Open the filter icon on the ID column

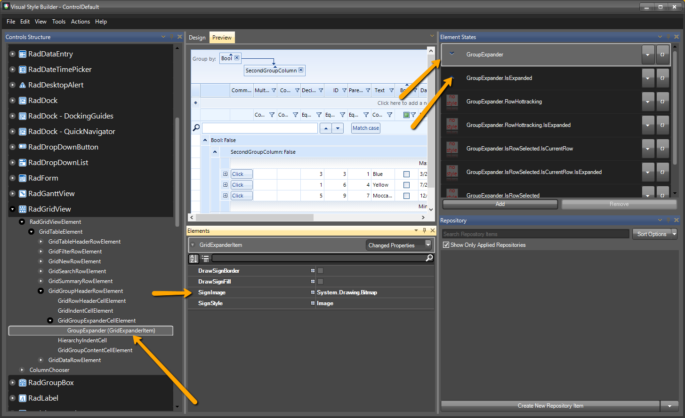(344, 90)
